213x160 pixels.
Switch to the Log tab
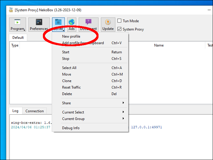click(15, 111)
